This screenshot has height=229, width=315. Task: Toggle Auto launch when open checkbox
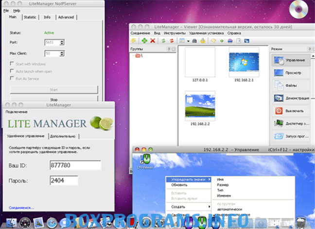(12, 71)
